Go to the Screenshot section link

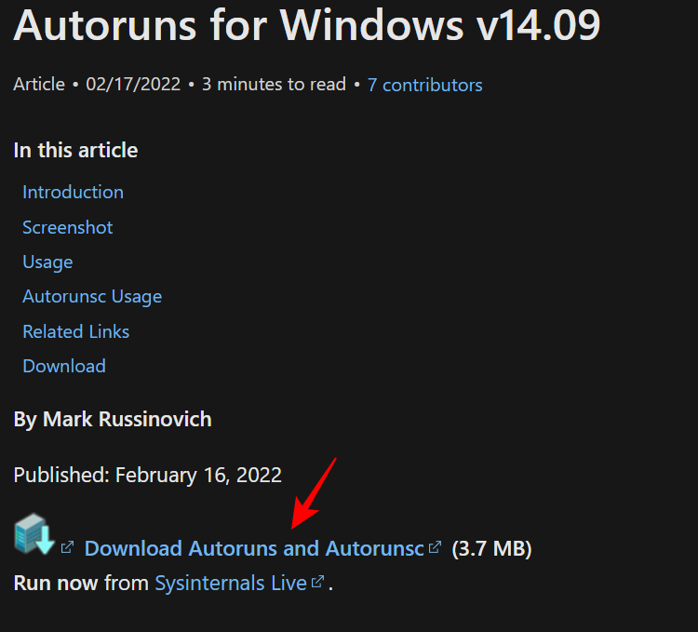[68, 227]
